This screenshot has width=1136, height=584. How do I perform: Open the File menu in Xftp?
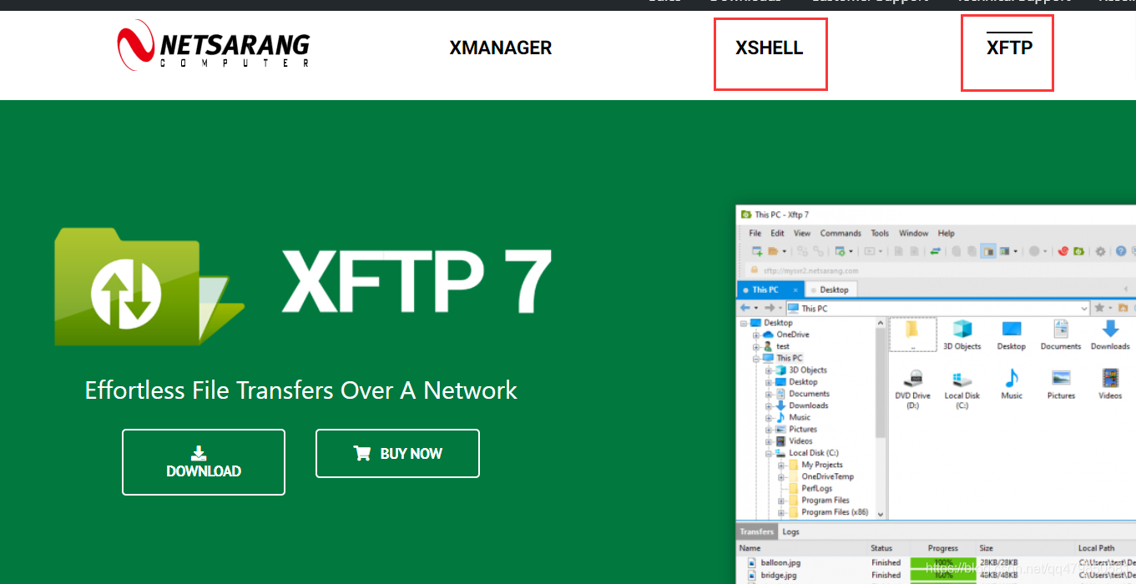pyautogui.click(x=755, y=234)
